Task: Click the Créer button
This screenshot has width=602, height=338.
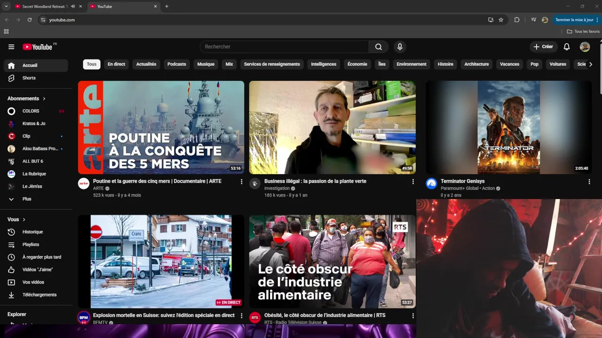Action: [x=543, y=46]
